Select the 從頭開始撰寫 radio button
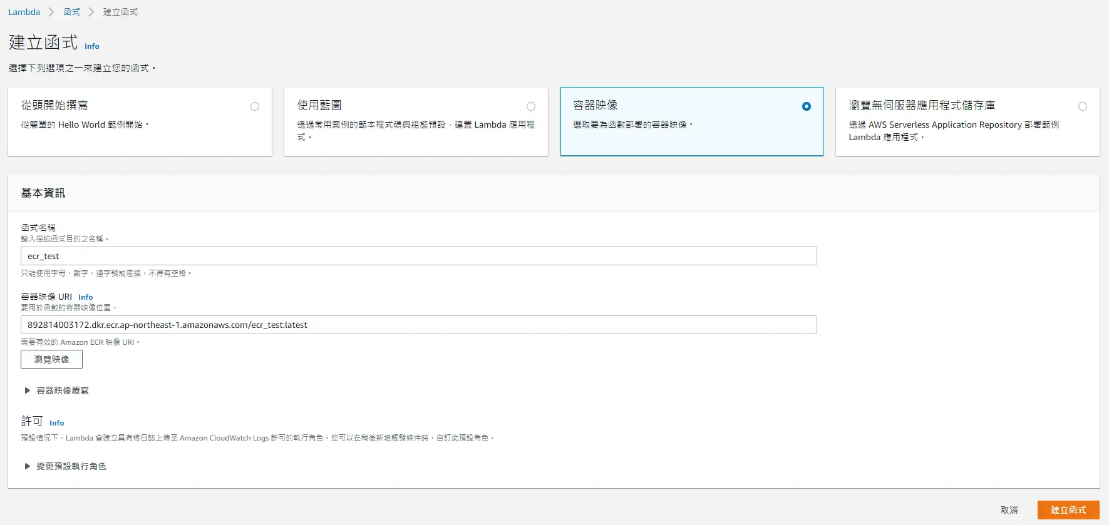 (255, 106)
